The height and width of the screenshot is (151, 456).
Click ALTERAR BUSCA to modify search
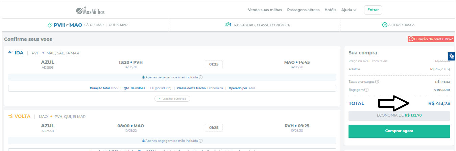(401, 25)
